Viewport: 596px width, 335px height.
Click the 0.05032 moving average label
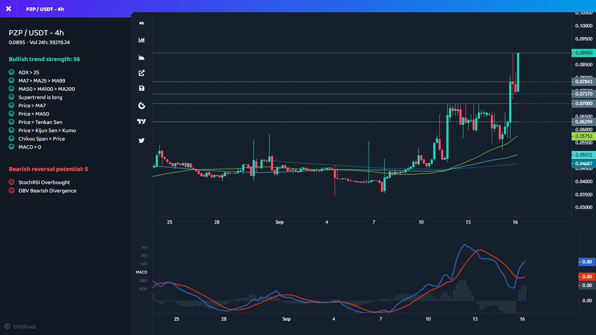point(583,155)
